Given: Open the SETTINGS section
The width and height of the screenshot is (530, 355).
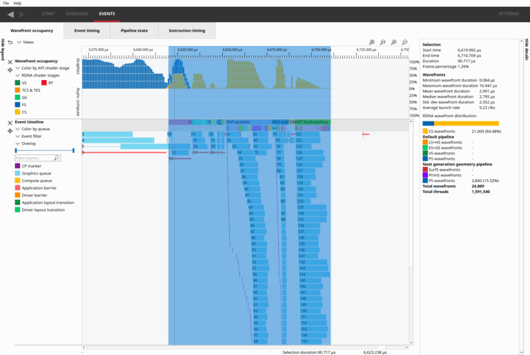Looking at the screenshot, I should [x=509, y=14].
